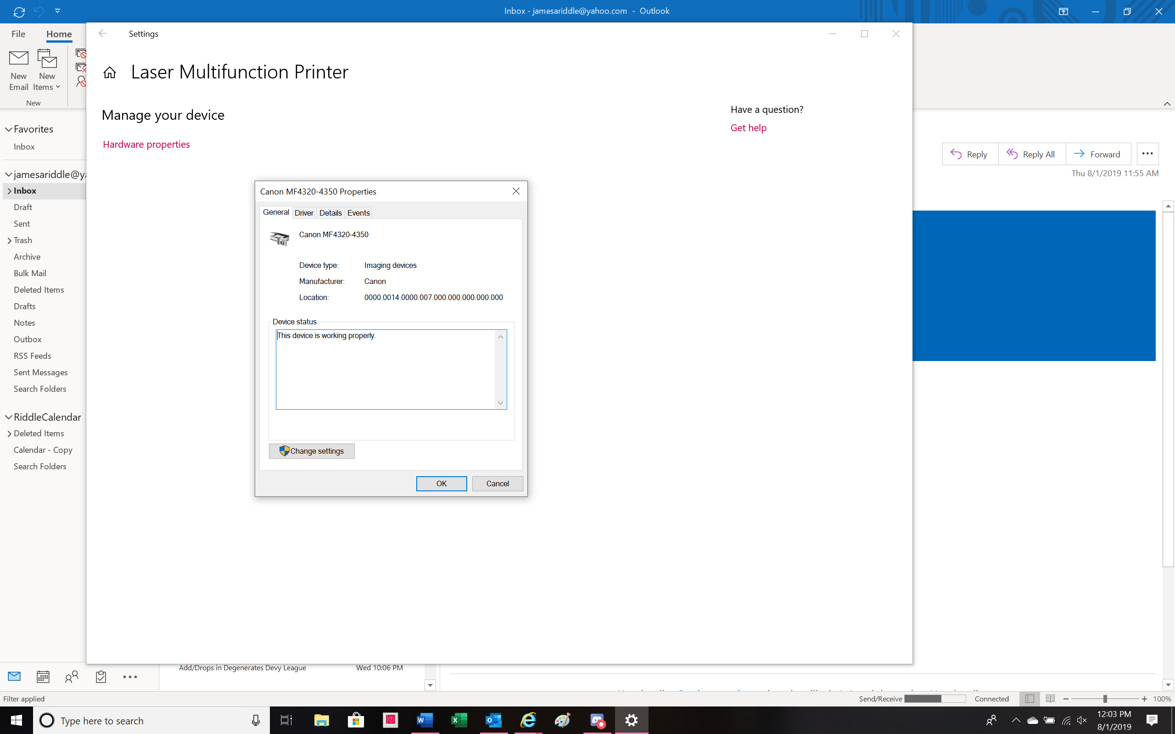Click the Reply arrow icon
Image resolution: width=1175 pixels, height=734 pixels.
(x=956, y=154)
